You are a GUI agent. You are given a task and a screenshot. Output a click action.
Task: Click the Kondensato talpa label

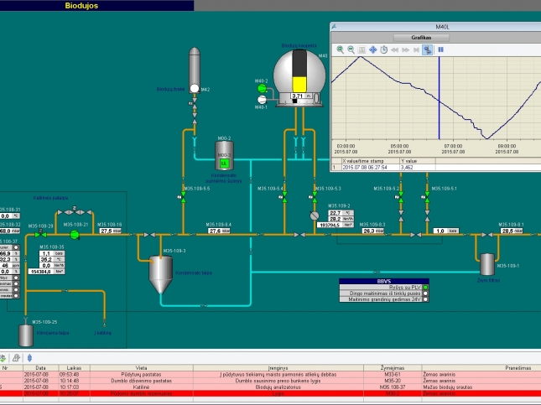[194, 273]
